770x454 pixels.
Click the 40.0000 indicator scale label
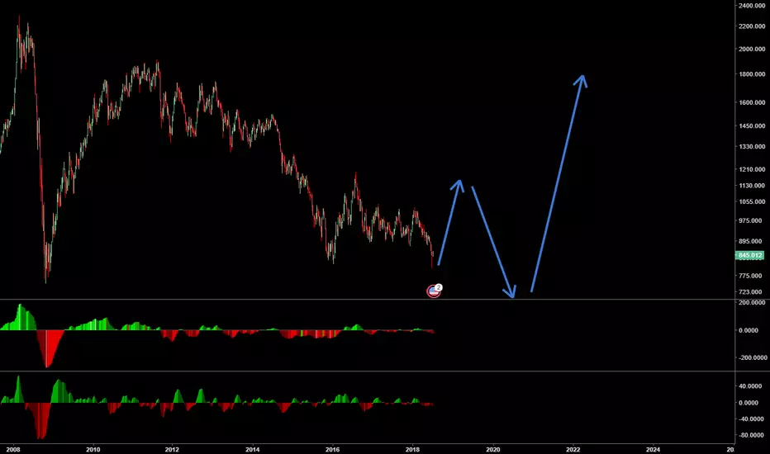pyautogui.click(x=752, y=386)
